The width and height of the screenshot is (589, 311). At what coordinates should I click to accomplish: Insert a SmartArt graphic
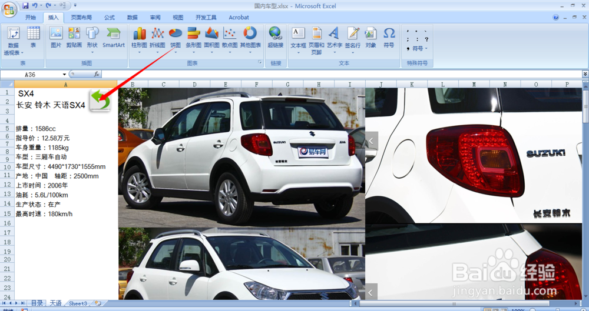(x=114, y=38)
